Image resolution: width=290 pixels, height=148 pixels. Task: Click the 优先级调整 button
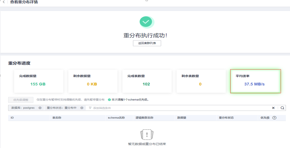[21, 100]
